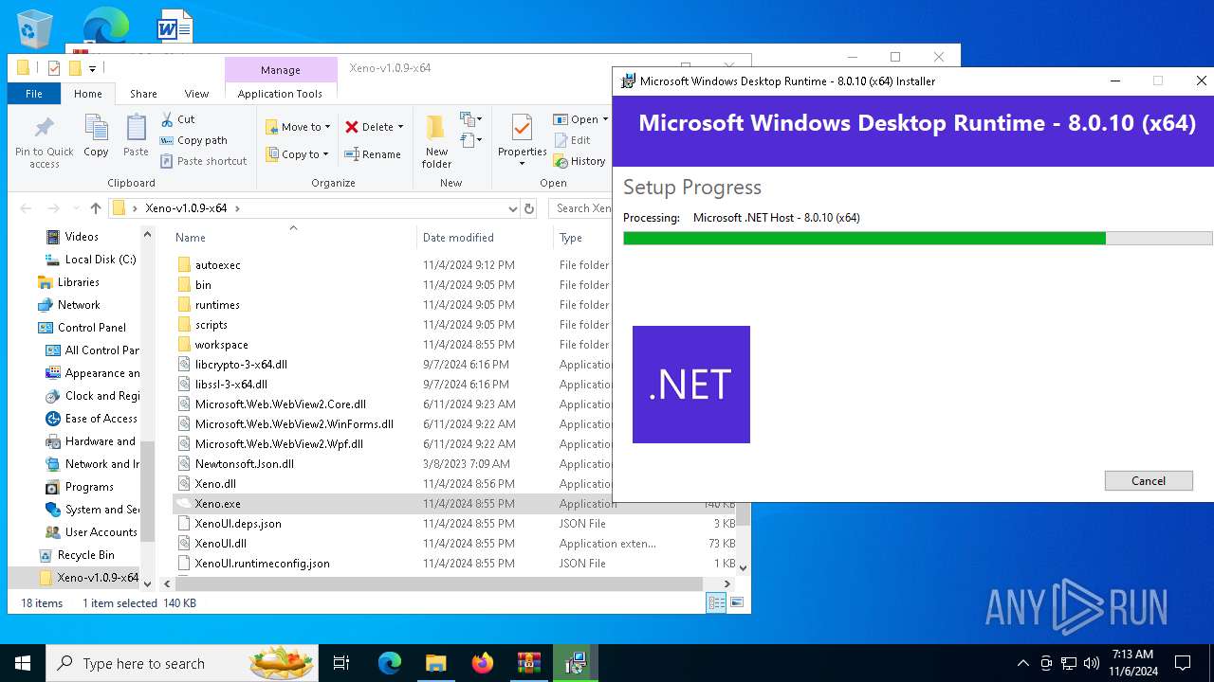This screenshot has width=1214, height=682.
Task: Open the Delete dropdown arrow
Action: 400,127
